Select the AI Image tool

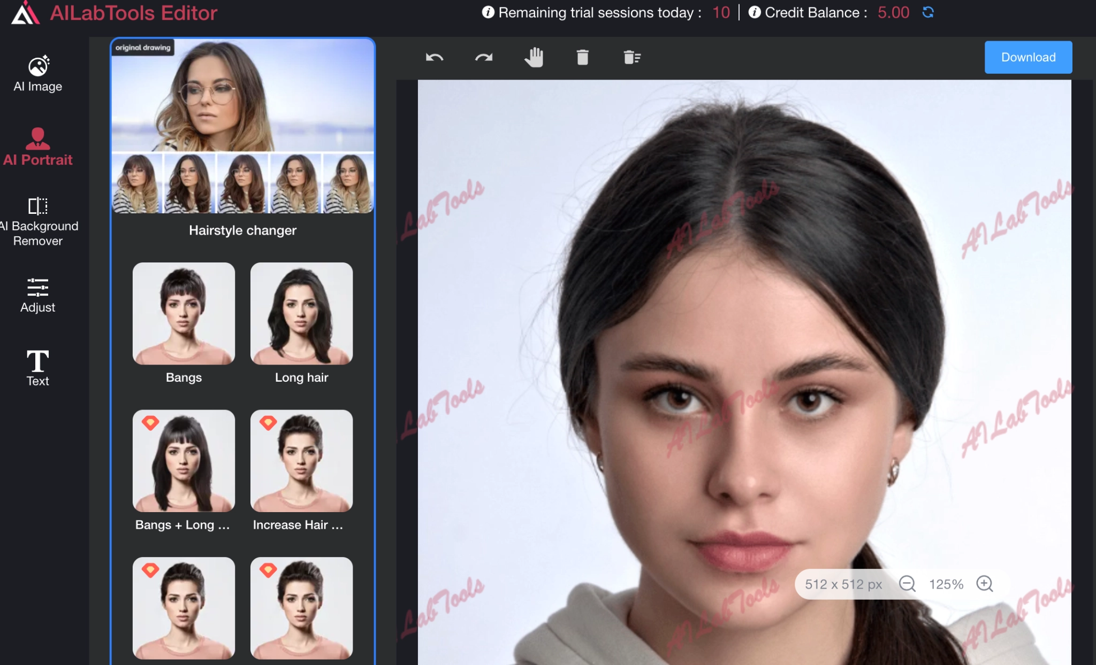(x=37, y=72)
